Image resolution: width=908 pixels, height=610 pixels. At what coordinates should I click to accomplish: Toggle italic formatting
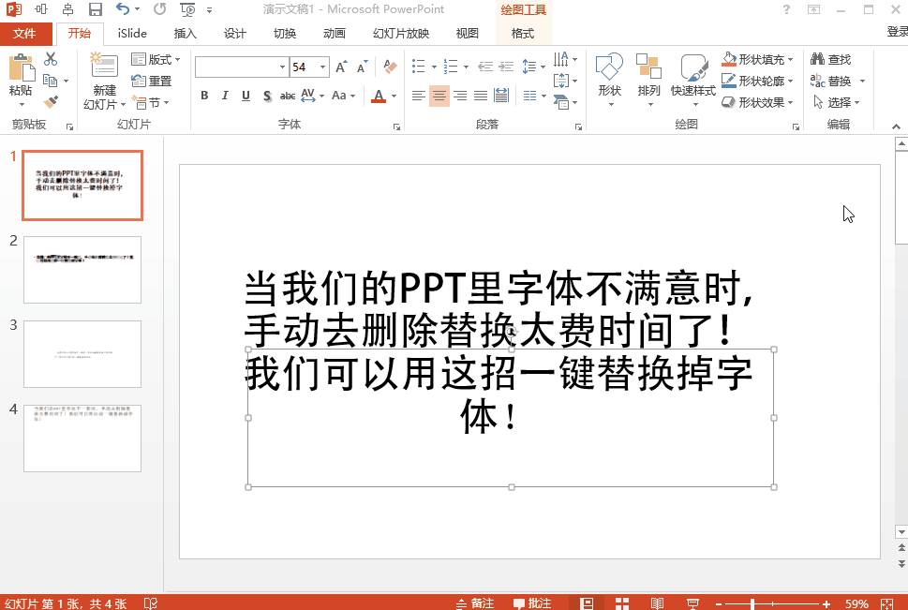click(x=225, y=96)
